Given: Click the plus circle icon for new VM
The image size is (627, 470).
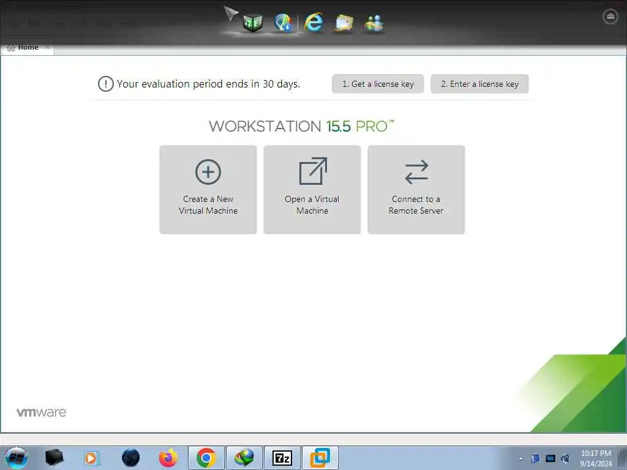Looking at the screenshot, I should pyautogui.click(x=208, y=172).
